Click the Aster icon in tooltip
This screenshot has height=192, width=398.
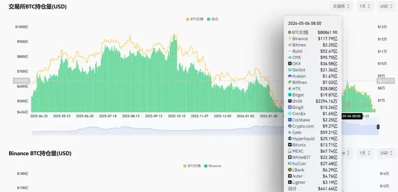pyautogui.click(x=289, y=176)
